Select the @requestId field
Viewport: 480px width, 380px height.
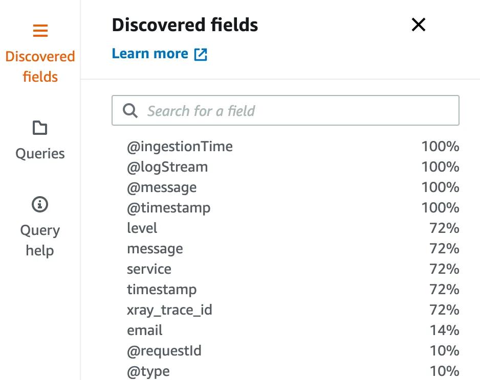(x=164, y=351)
